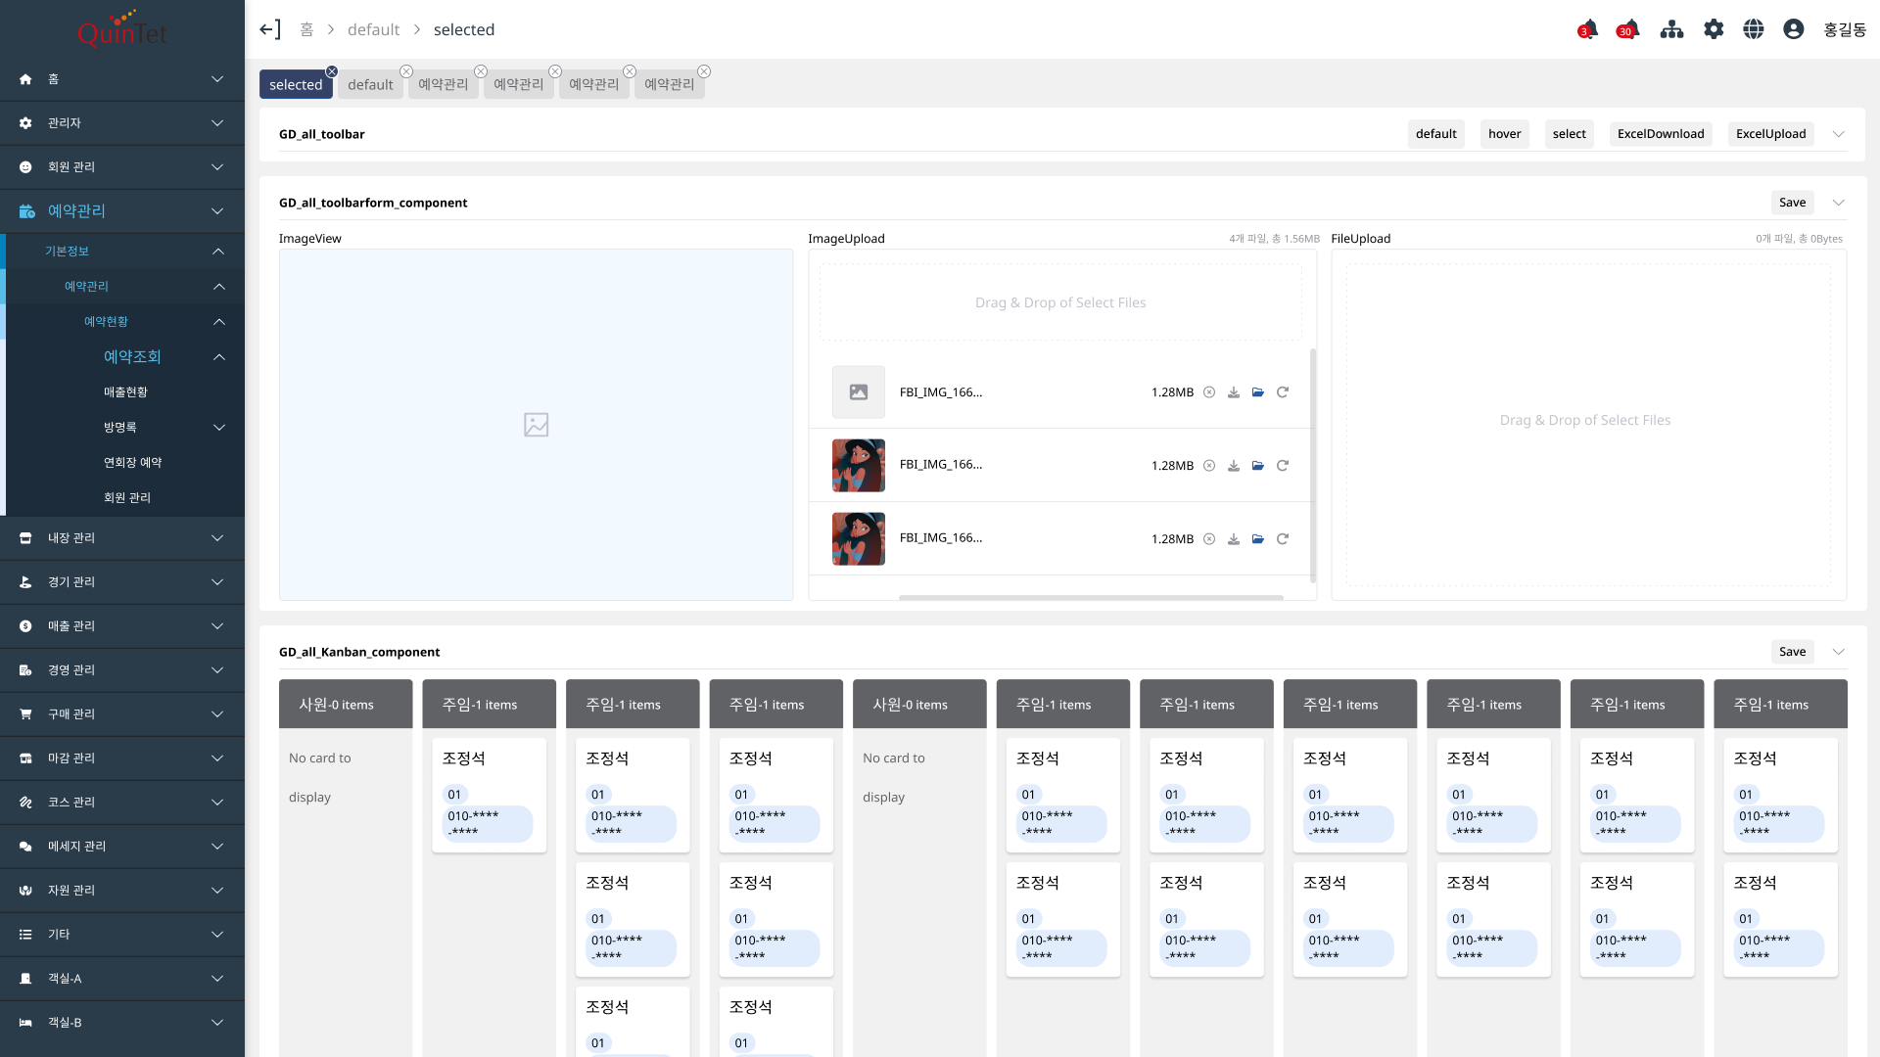
Task: Collapse the 예약조회 tree section
Action: click(219, 357)
